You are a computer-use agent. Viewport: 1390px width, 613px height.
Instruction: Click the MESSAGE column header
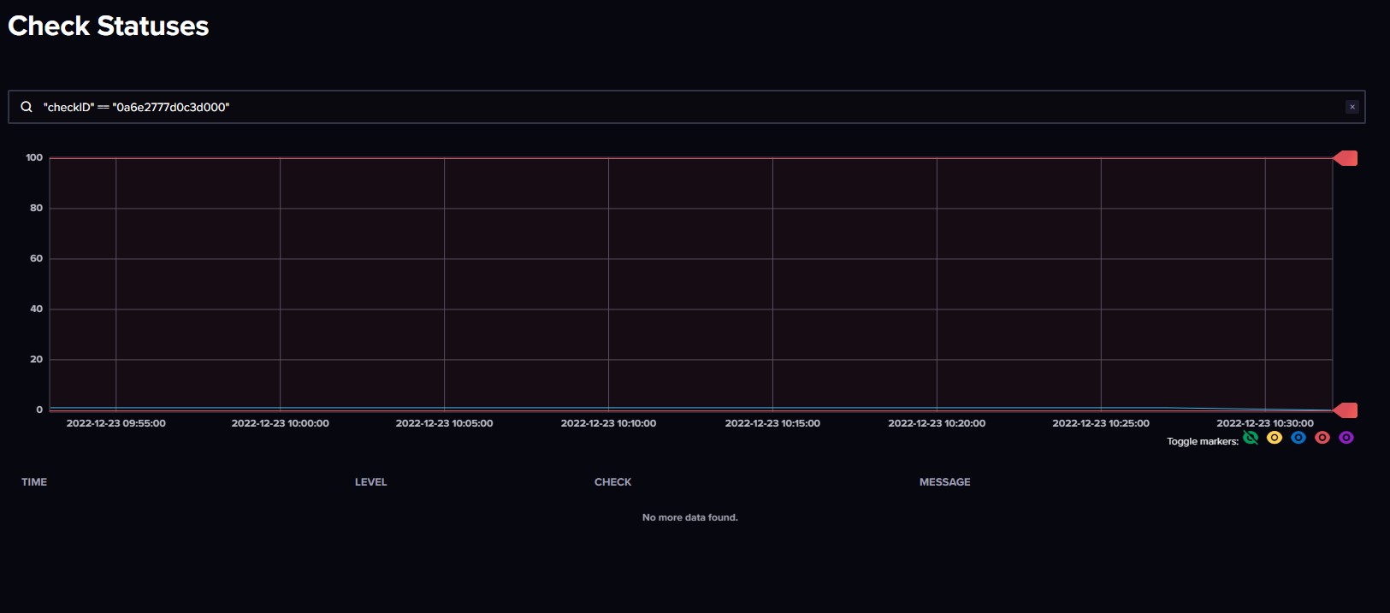pos(945,482)
